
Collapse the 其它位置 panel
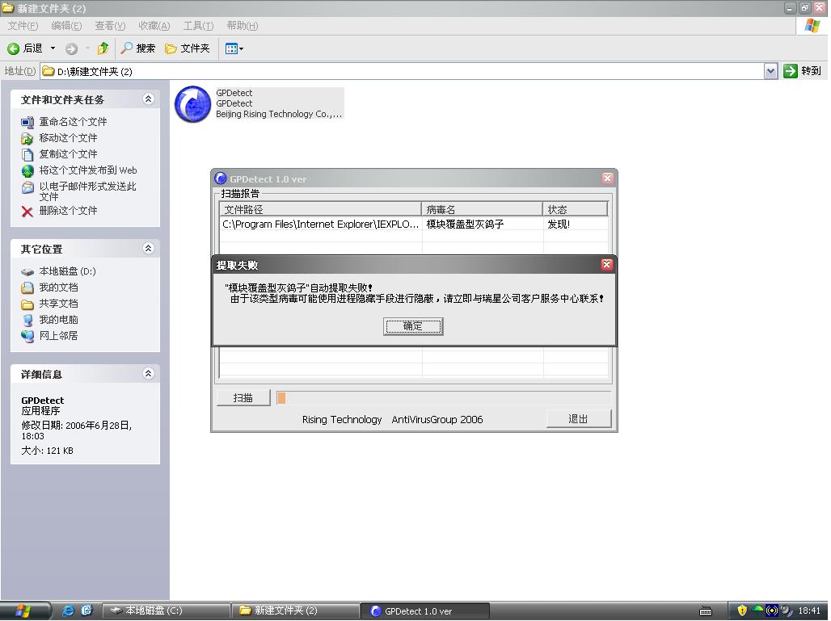149,248
